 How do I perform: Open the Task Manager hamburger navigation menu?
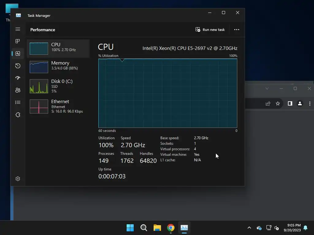click(18, 29)
